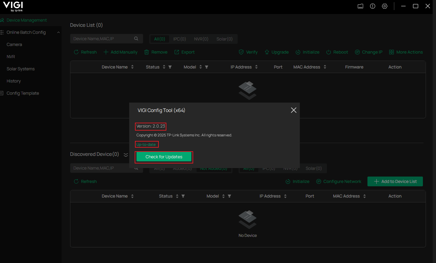Screen dimensions: 436x263
Task: Open settings via the title bar gear icon
Action: pyautogui.click(x=385, y=6)
